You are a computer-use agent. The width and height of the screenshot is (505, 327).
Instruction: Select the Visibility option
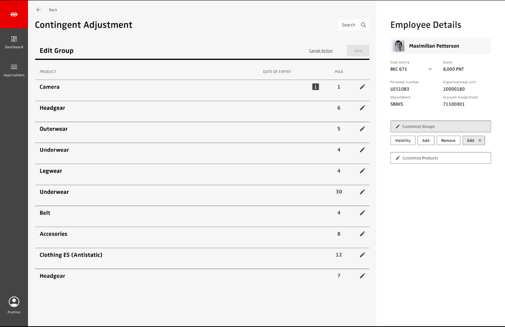[x=402, y=141]
